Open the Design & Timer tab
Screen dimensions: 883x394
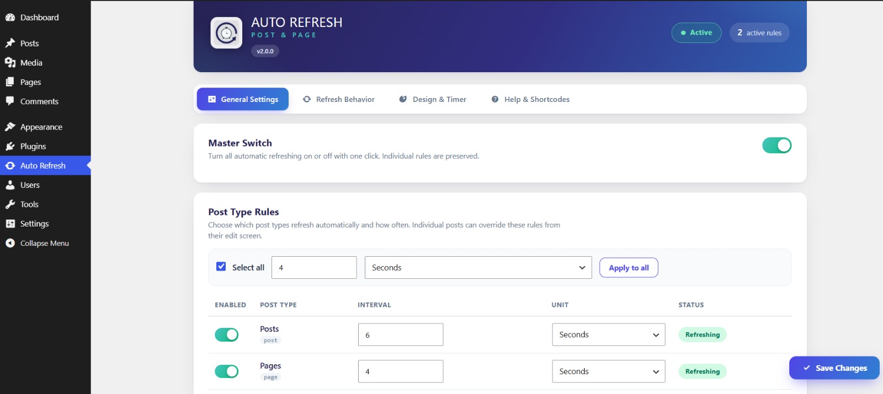[433, 99]
